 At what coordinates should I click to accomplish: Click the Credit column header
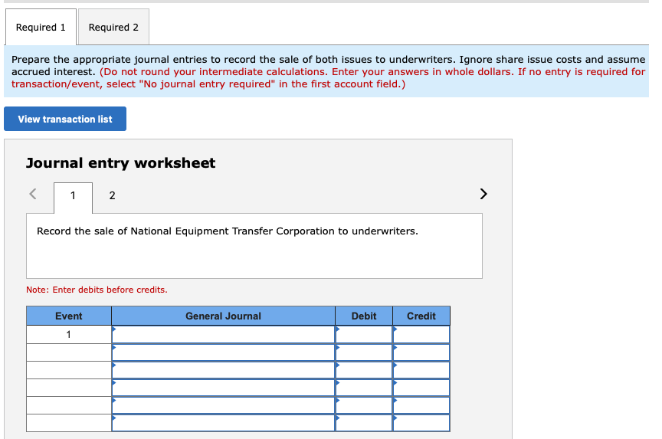(421, 316)
